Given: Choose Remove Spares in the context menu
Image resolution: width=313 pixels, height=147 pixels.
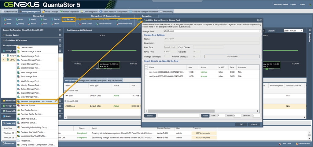Looking at the screenshot, I should [28, 105].
